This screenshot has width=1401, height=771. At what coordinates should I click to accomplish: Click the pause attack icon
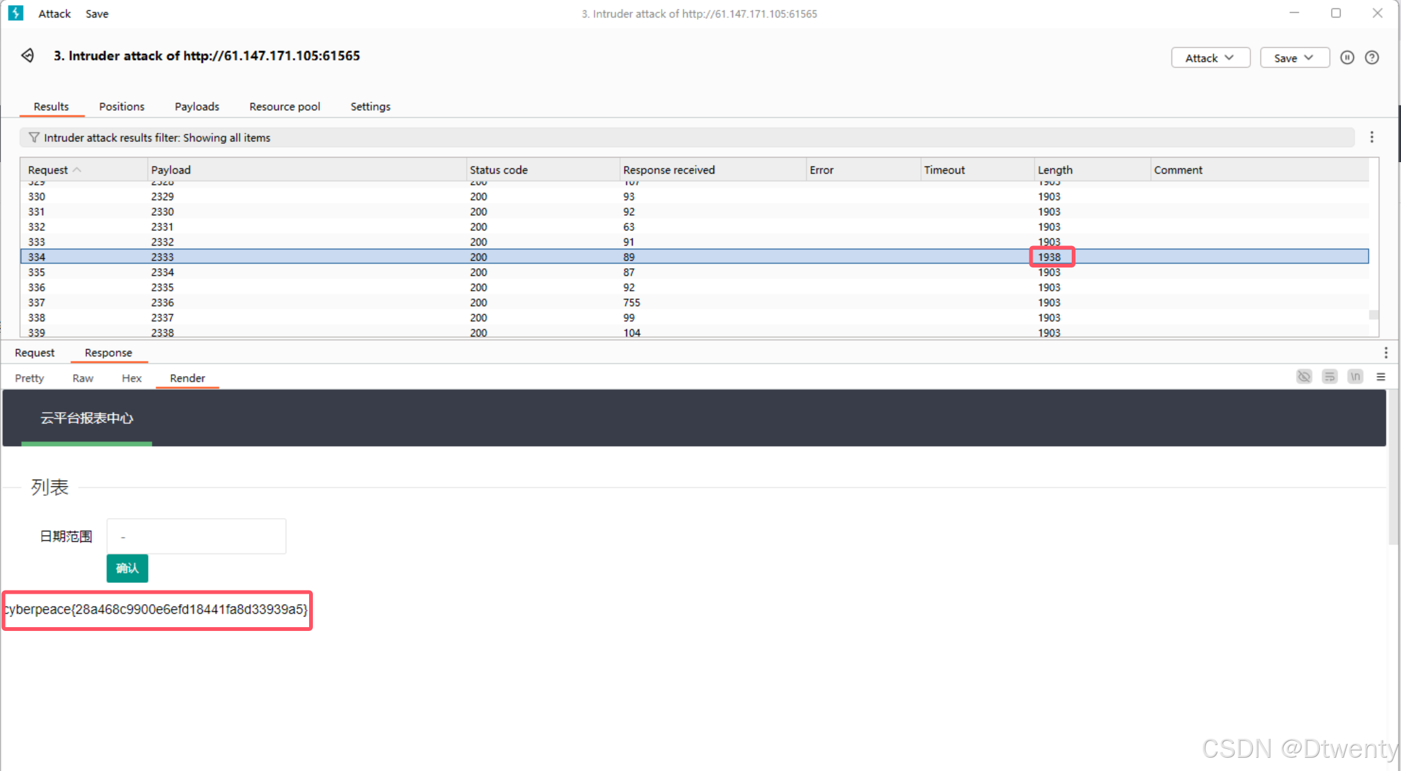1347,57
